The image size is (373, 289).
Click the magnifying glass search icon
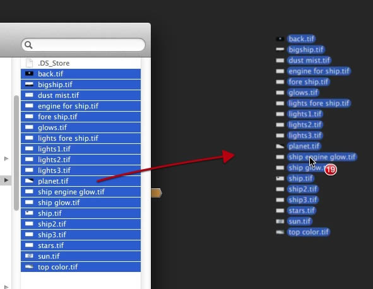point(28,45)
